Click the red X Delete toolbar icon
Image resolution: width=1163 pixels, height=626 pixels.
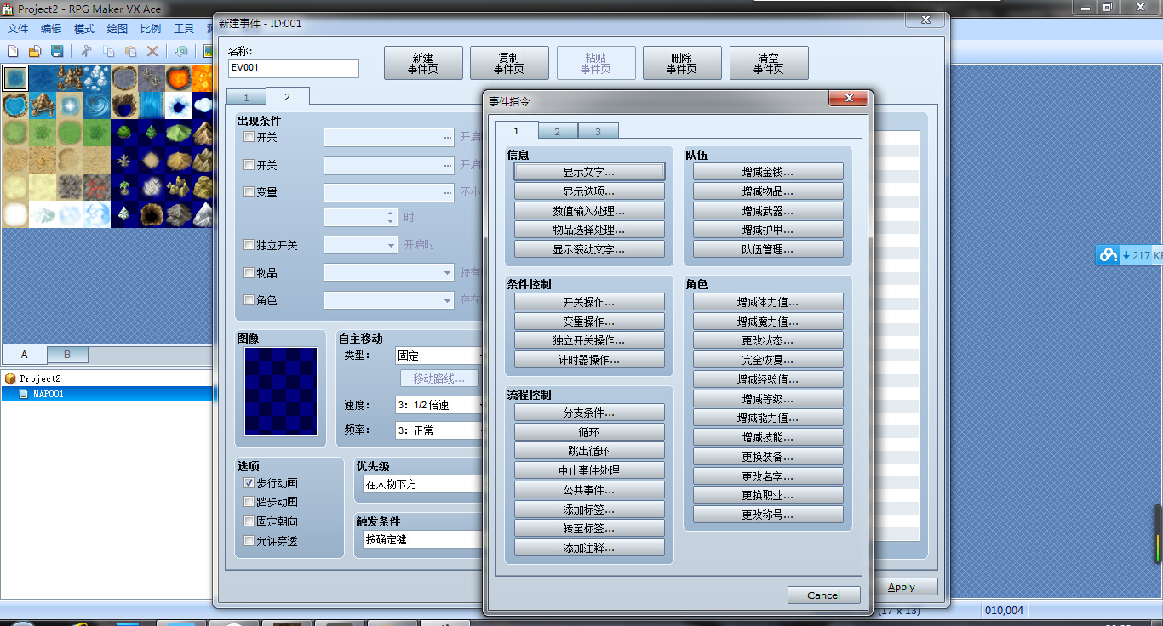tap(152, 51)
